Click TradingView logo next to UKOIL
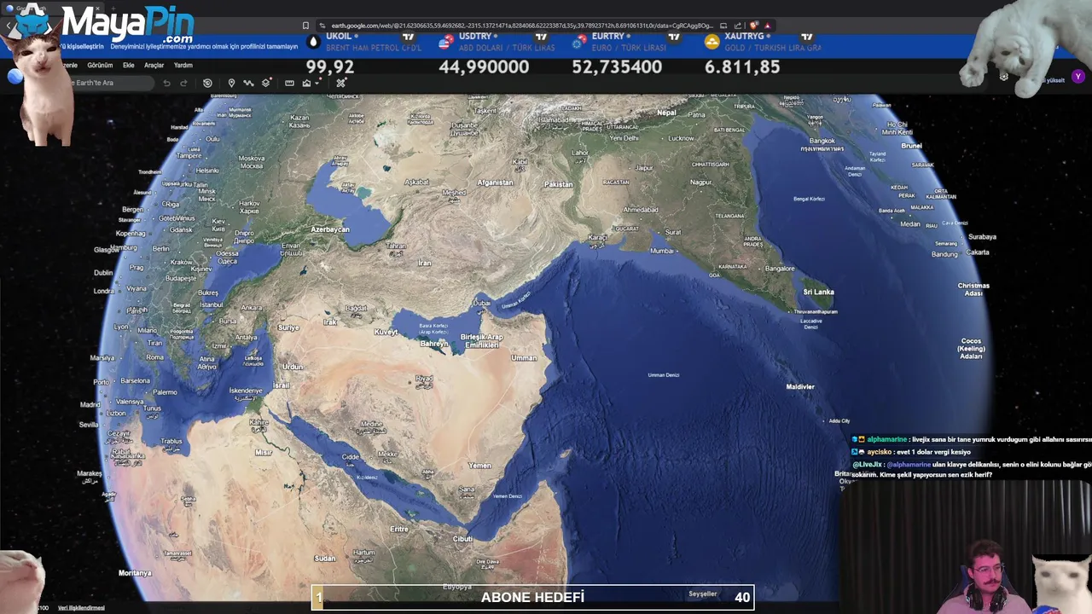 [x=408, y=37]
